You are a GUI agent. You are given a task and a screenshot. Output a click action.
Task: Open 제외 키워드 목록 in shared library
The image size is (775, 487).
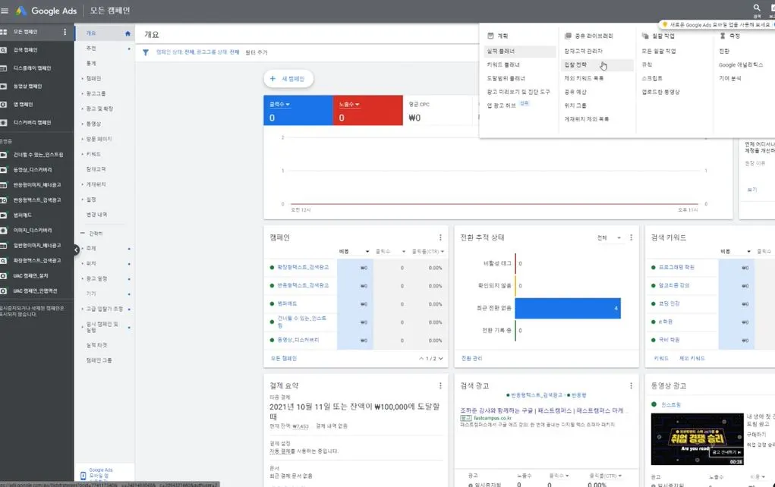(584, 79)
